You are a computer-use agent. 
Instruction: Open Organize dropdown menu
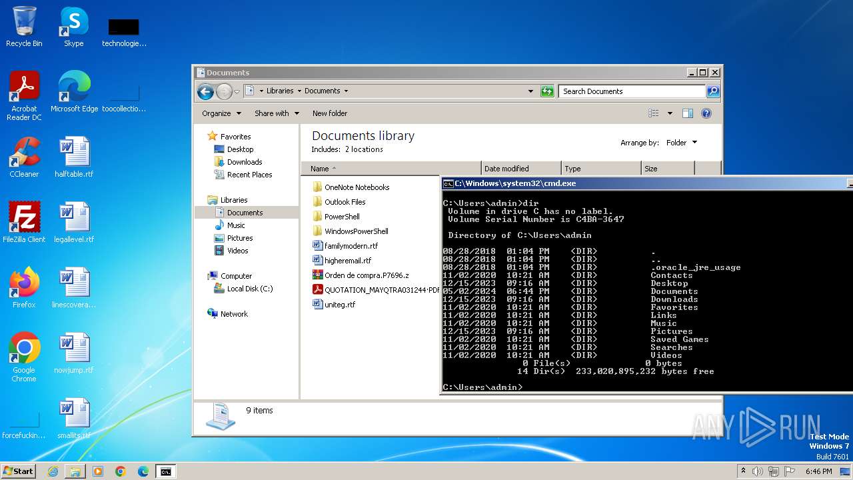pyautogui.click(x=222, y=113)
